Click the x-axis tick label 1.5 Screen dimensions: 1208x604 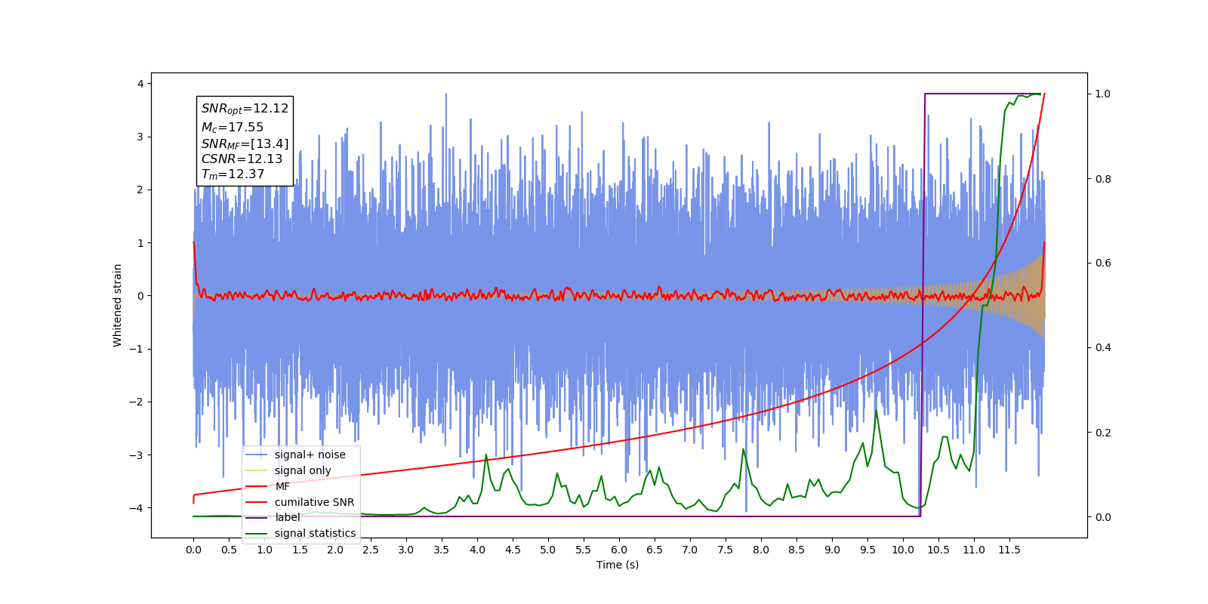300,550
